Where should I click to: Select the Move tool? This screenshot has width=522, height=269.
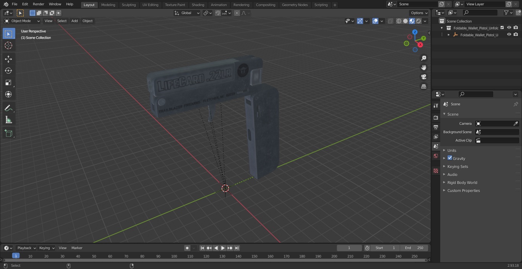click(x=9, y=59)
